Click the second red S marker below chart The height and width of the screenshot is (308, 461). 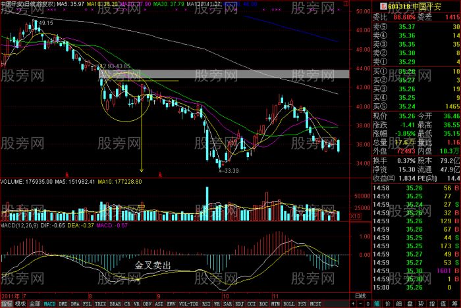(x=160, y=175)
